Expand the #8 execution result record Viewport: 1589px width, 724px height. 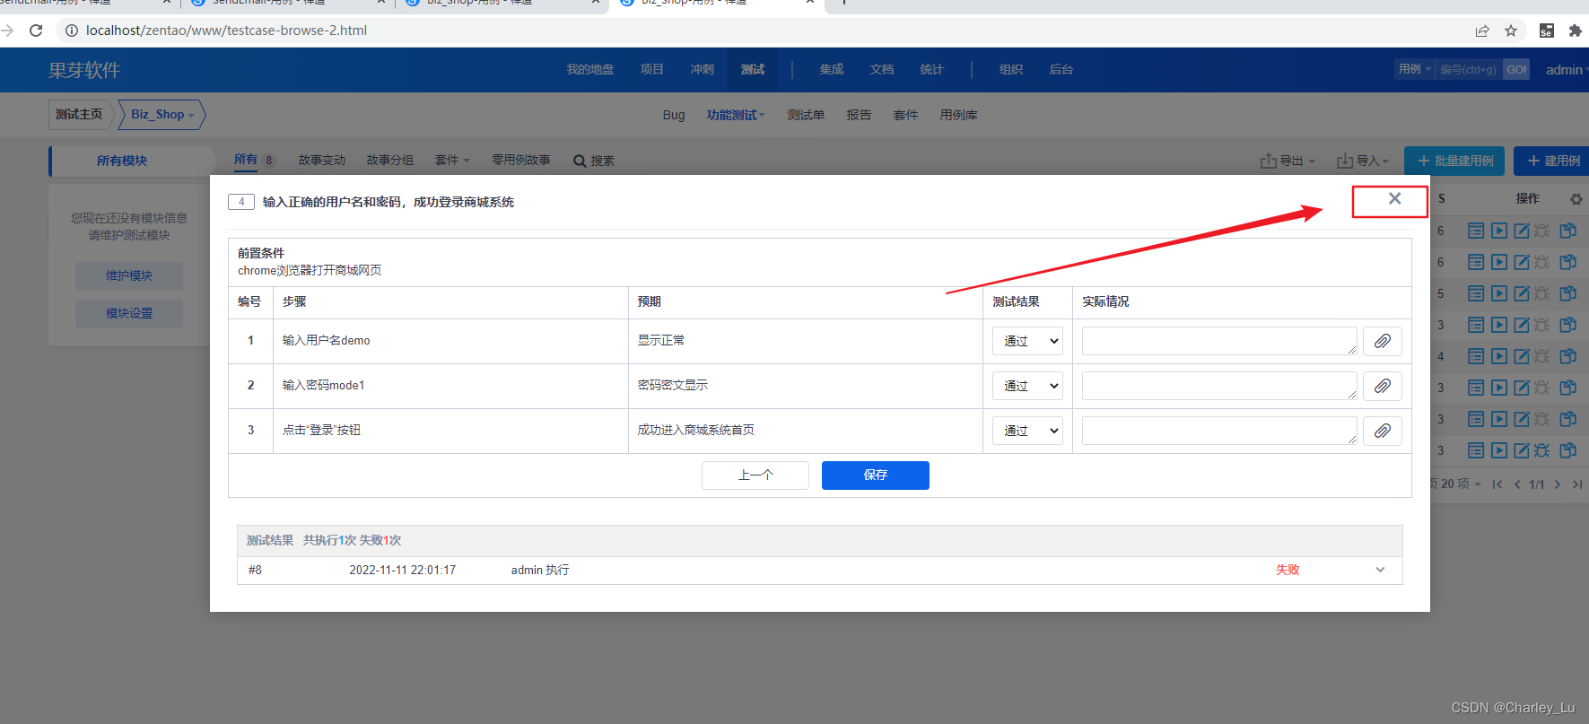[x=1380, y=570]
